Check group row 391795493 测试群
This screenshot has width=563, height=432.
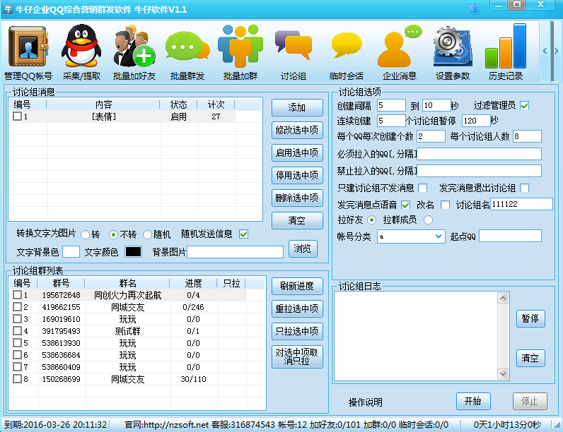pyautogui.click(x=17, y=330)
